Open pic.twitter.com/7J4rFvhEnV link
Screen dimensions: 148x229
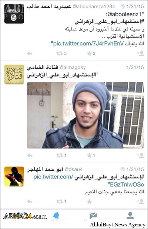(x=88, y=43)
